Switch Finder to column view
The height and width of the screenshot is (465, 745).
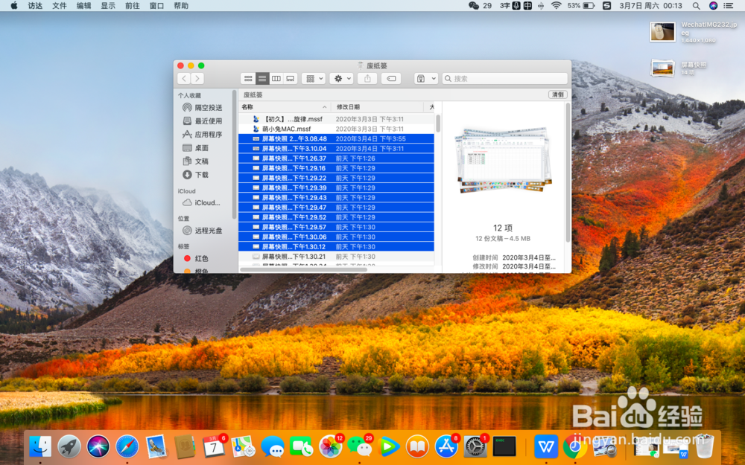(x=276, y=79)
